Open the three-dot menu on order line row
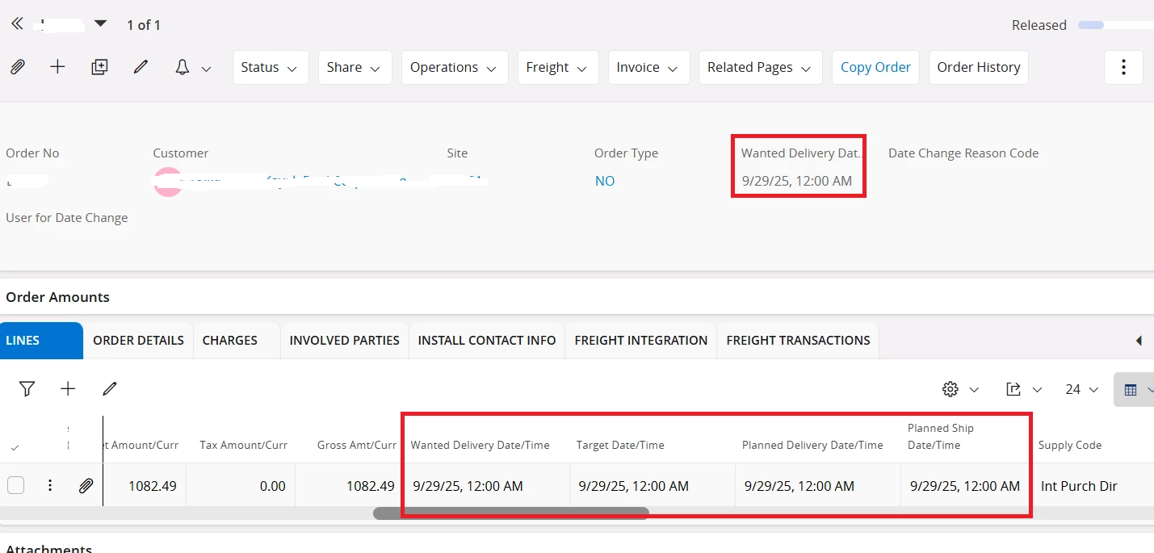1154x553 pixels. point(50,485)
